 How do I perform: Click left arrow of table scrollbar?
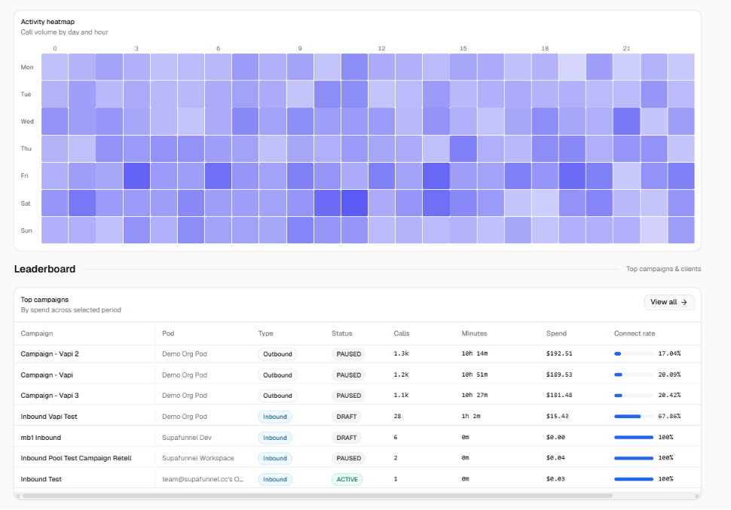click(x=17, y=496)
